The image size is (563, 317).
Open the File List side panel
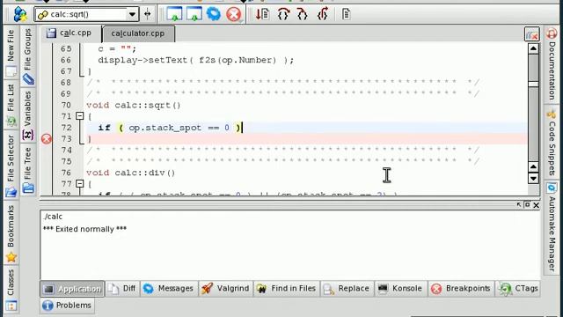(x=11, y=105)
